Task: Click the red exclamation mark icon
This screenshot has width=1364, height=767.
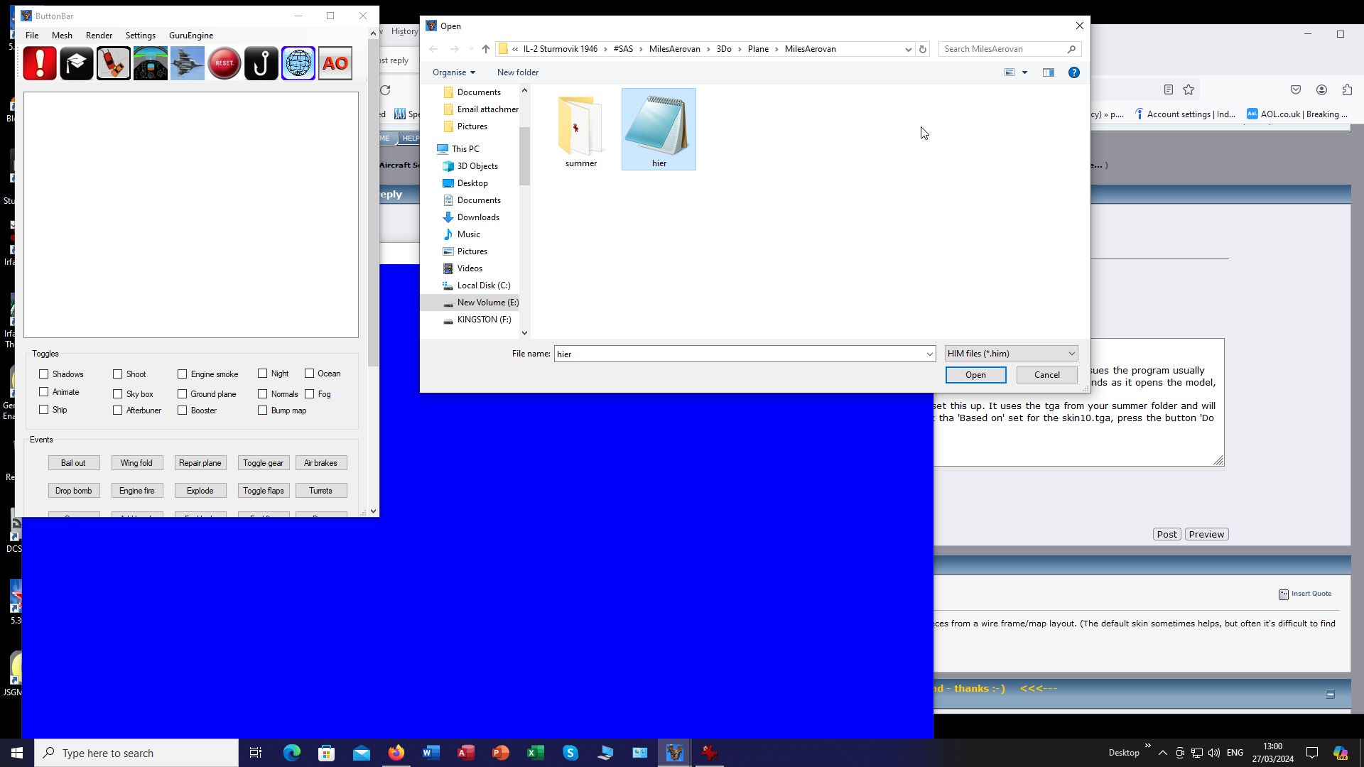Action: point(40,63)
